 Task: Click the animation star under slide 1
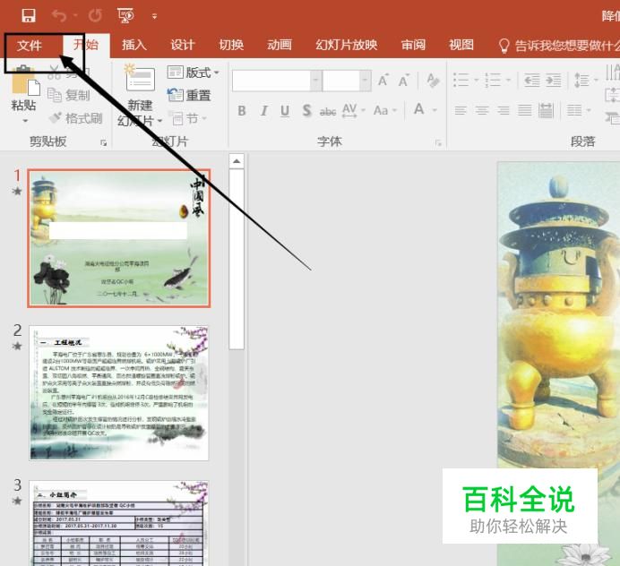coord(17,192)
